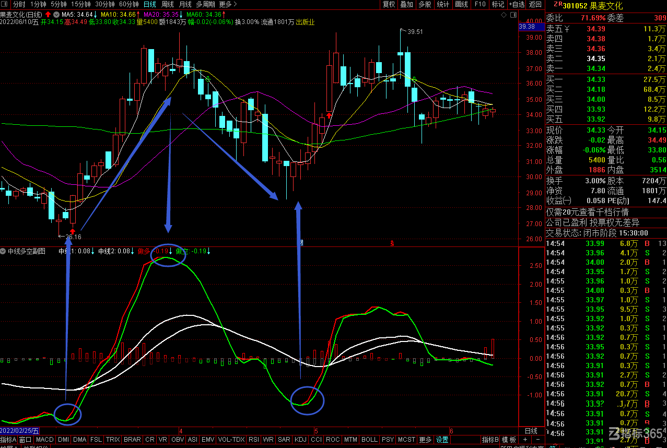The width and height of the screenshot is (667, 448).
Task: Select the 5分钟 period
Action: pos(58,4)
